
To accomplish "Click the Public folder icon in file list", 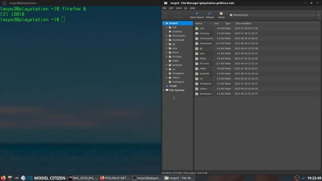I will click(197, 68).
